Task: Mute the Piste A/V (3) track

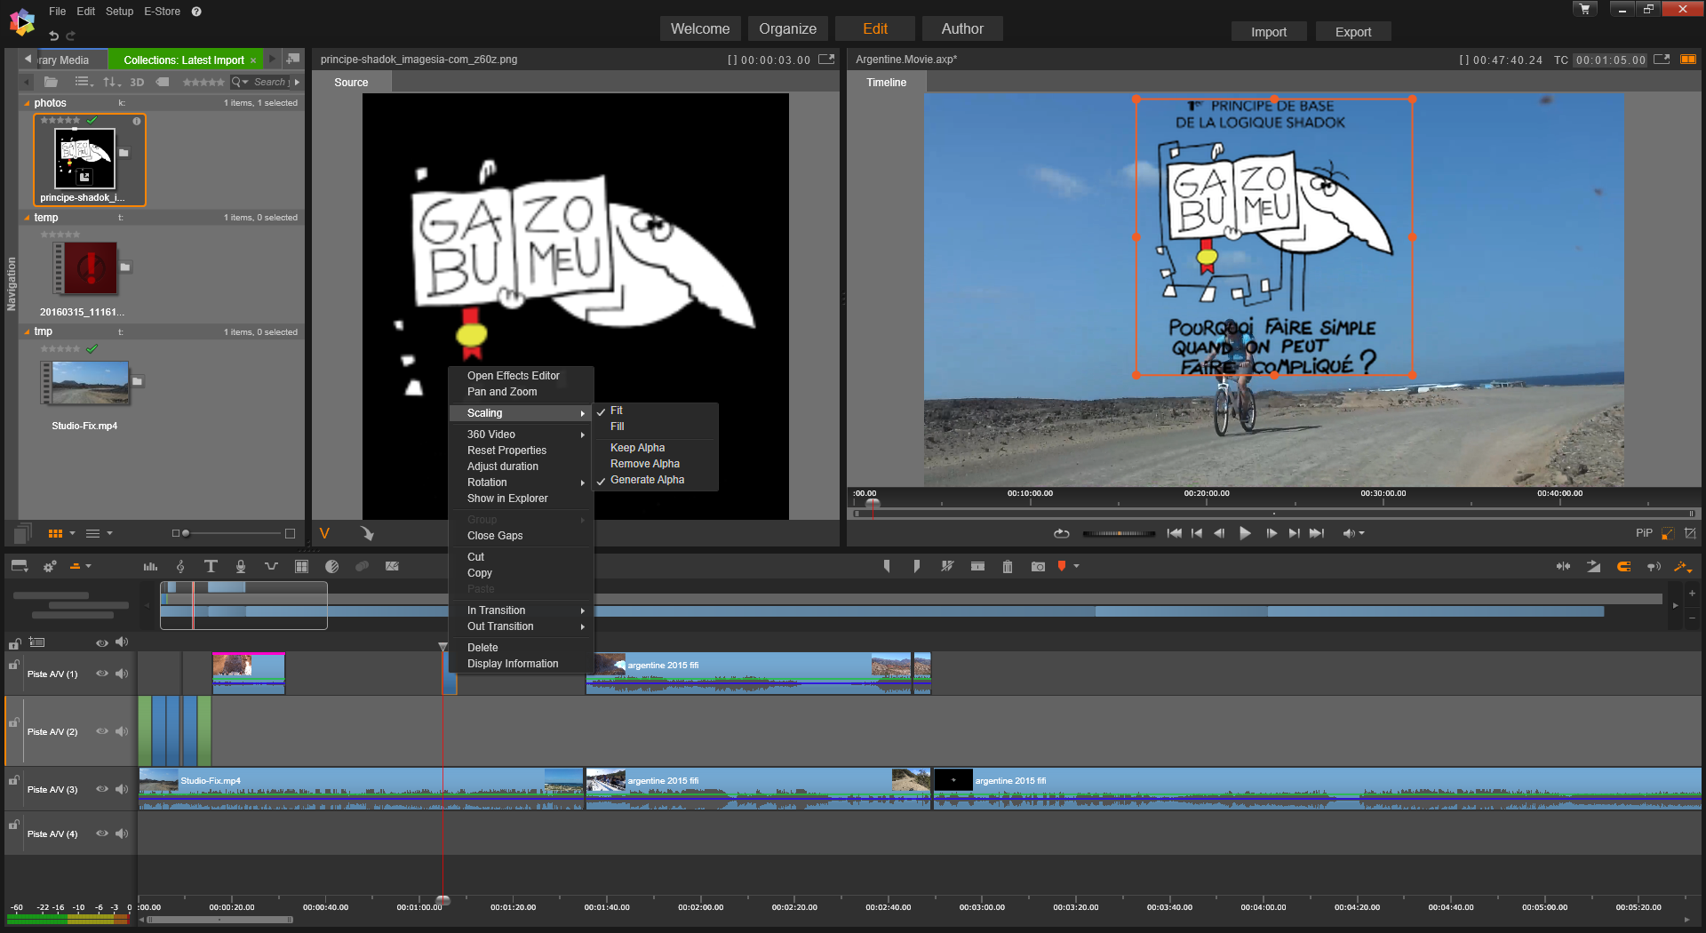Action: coord(122,789)
